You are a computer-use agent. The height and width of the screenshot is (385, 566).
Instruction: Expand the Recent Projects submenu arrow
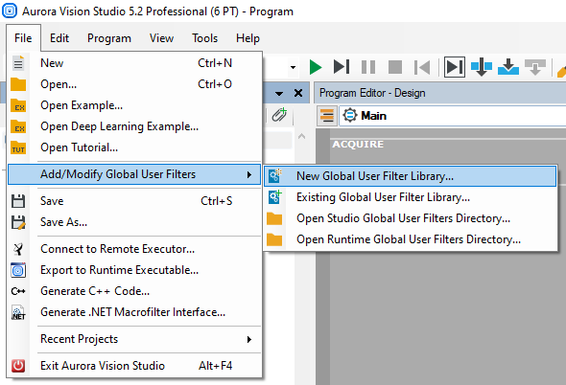(x=249, y=339)
